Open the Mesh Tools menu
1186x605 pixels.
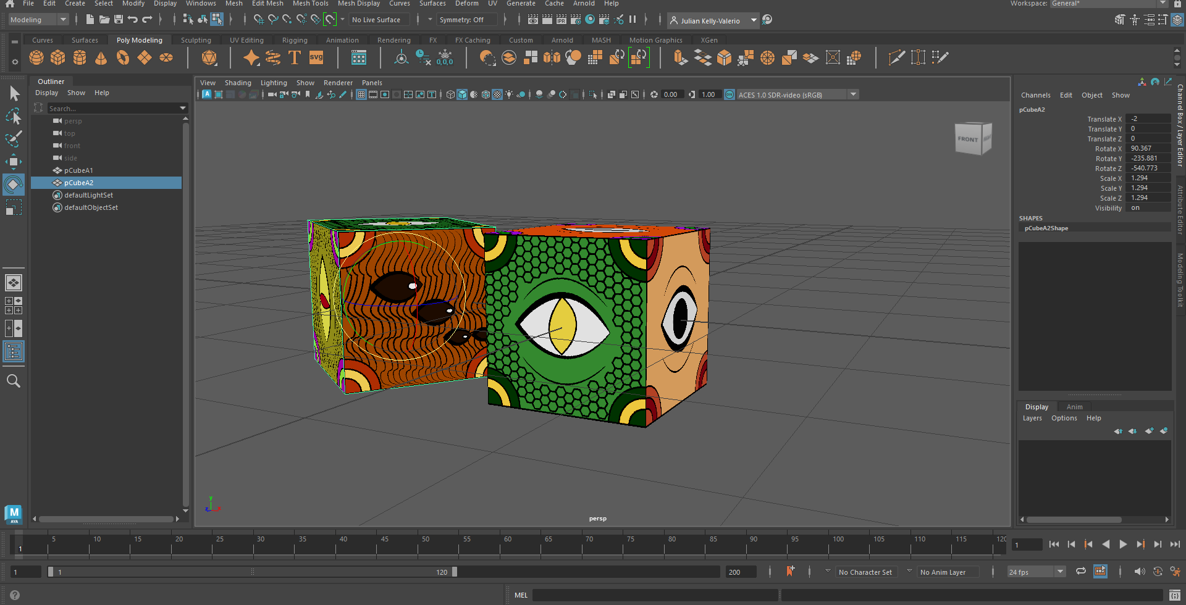coord(310,4)
